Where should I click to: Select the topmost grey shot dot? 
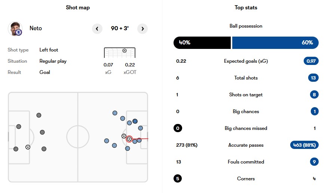tap(39, 115)
